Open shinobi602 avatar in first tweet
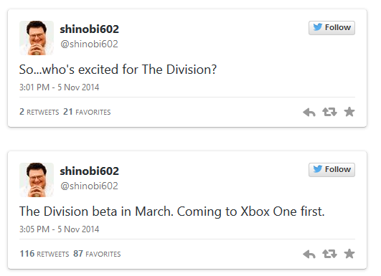The height and width of the screenshot is (276, 381). click(x=37, y=38)
